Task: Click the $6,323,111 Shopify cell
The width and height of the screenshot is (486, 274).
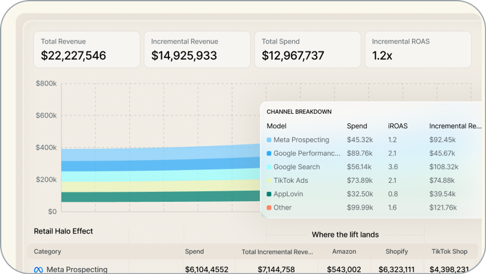Action: 396,270
